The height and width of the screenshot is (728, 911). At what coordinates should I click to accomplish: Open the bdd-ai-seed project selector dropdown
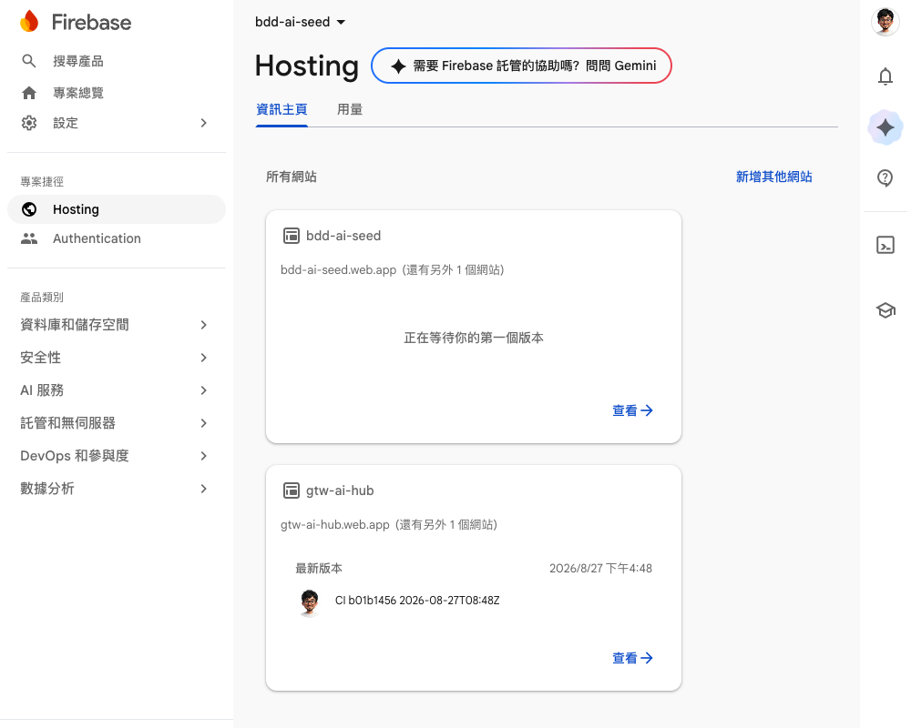(301, 22)
